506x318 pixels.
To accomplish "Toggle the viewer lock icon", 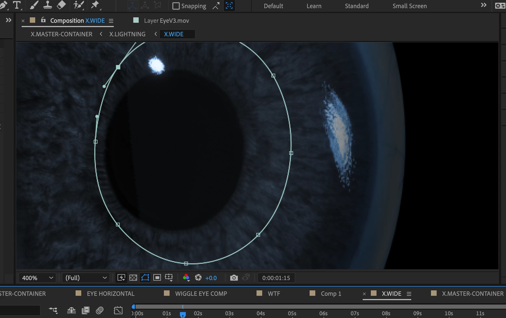I will pyautogui.click(x=43, y=20).
